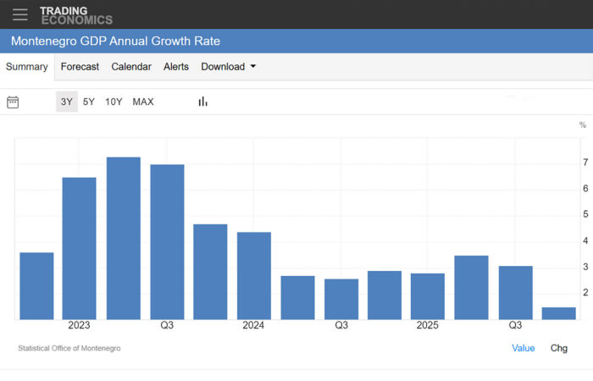The width and height of the screenshot is (593, 381).
Task: Click the Trading Economics logo
Action: pyautogui.click(x=75, y=14)
